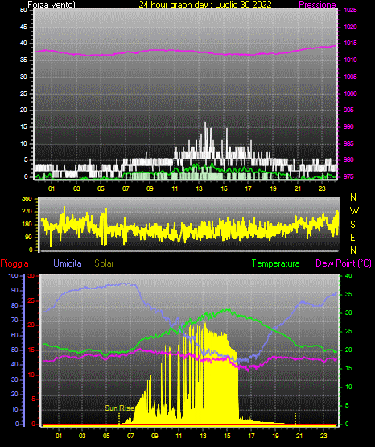The height and width of the screenshot is (447, 375).
Task: Click hour '15' under the bottom chart
Action: point(227,436)
